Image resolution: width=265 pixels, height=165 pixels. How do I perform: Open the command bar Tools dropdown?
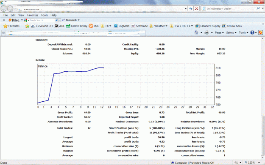point(243,32)
